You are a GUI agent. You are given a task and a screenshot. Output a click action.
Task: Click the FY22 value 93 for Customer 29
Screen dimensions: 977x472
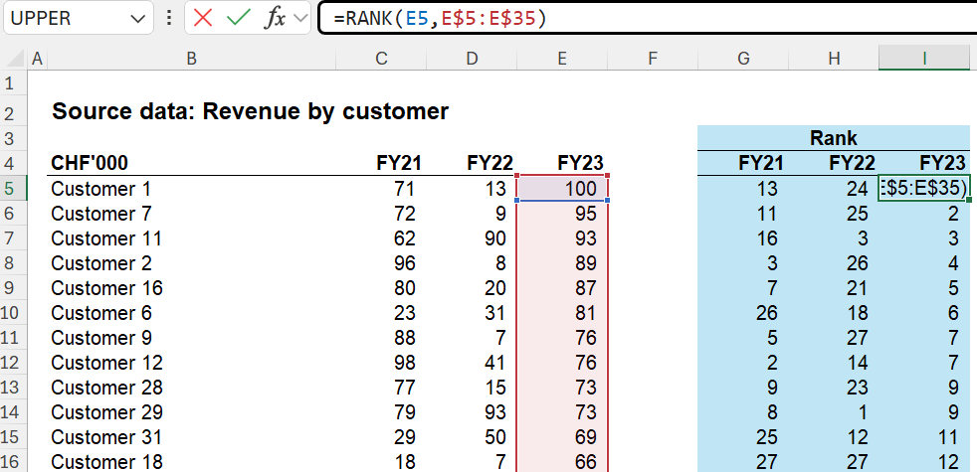494,411
